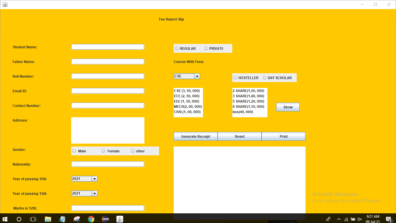Launch Eclipse from the taskbar
The image size is (396, 223).
(105, 219)
